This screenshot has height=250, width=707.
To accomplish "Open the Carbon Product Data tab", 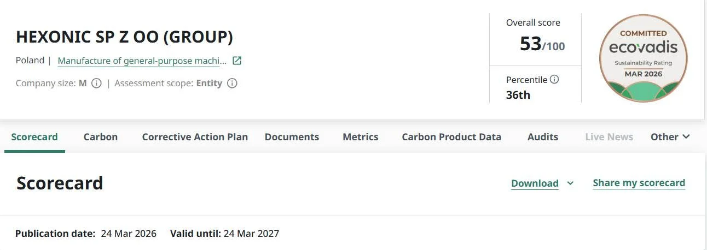I will click(451, 137).
